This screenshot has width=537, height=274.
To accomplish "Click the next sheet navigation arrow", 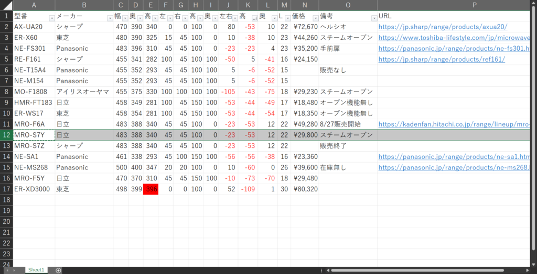I will tap(14, 270).
